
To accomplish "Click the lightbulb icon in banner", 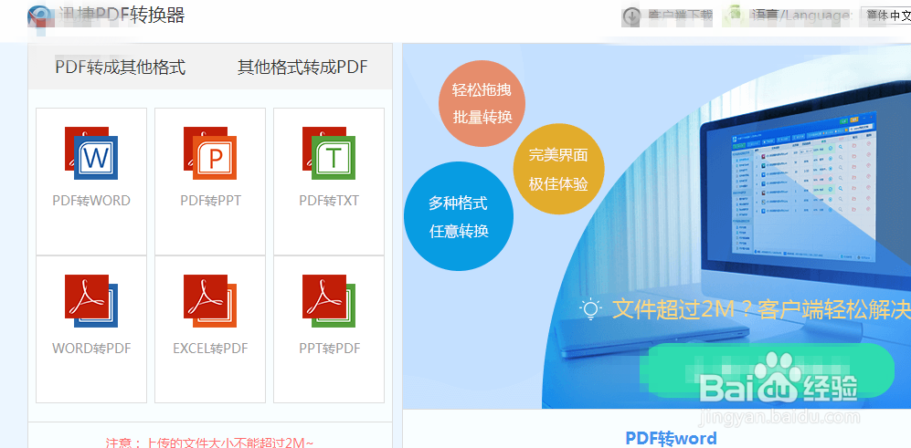I will 590,309.
